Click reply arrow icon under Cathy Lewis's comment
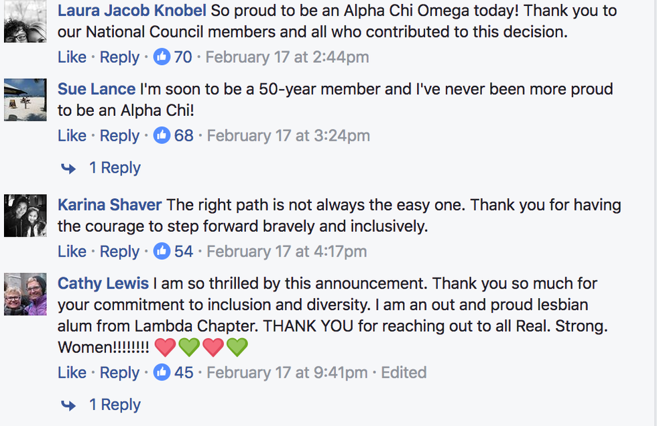This screenshot has width=657, height=426. [68, 405]
